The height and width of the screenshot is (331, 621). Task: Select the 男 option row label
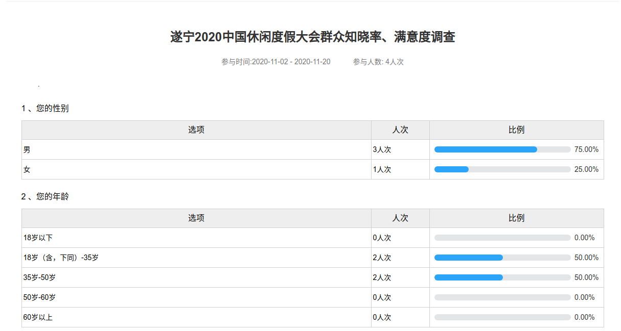27,149
